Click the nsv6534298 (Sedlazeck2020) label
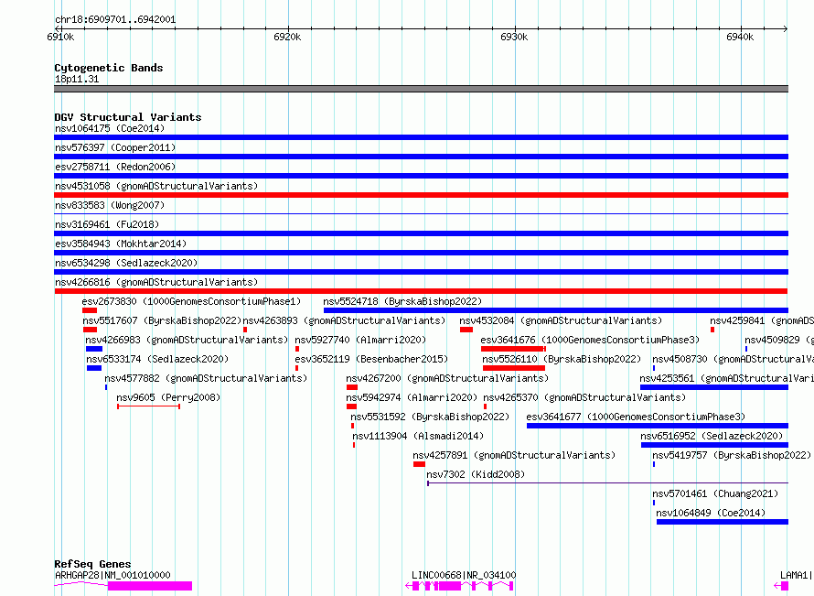This screenshot has width=814, height=596. point(126,263)
